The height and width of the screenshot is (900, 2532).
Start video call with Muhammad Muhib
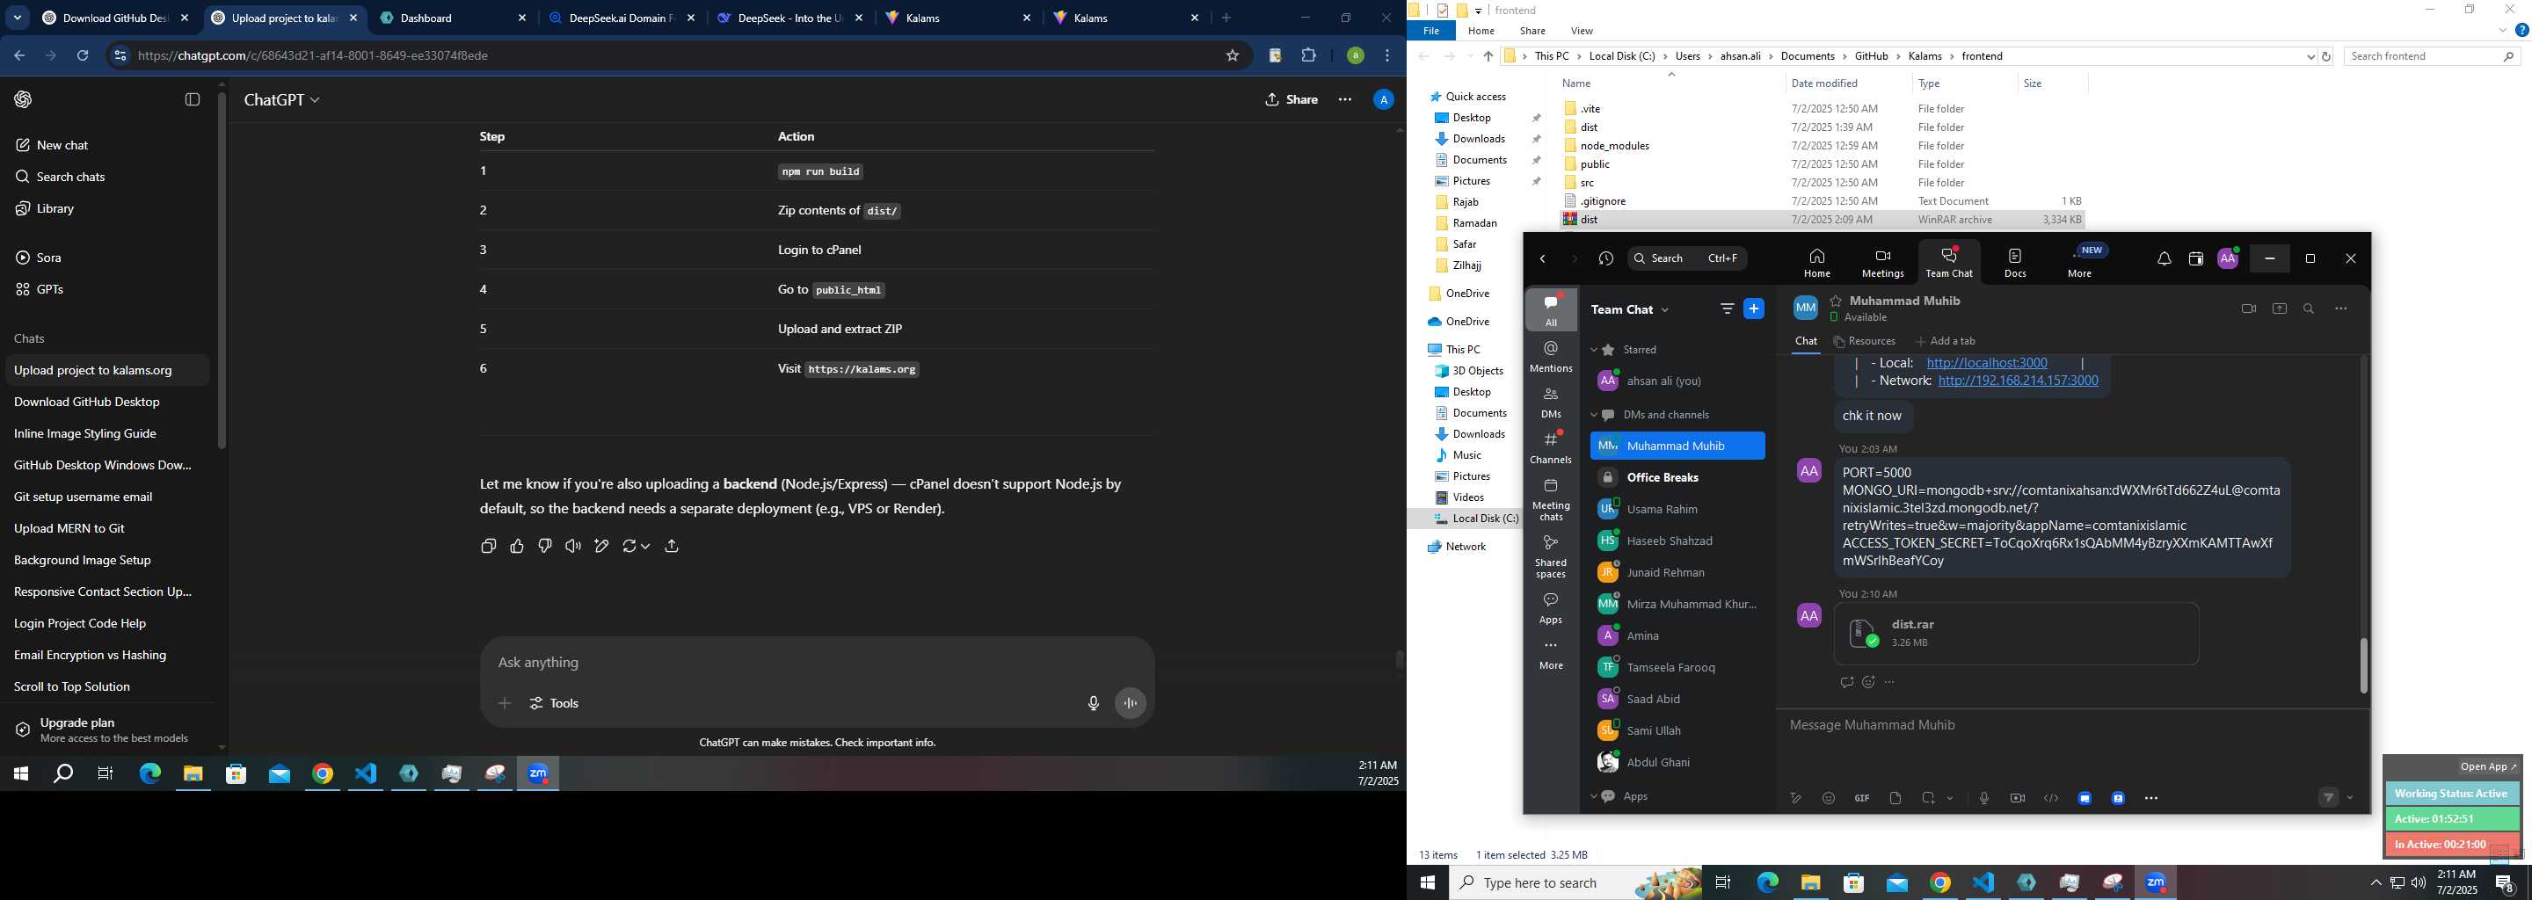(x=2248, y=308)
